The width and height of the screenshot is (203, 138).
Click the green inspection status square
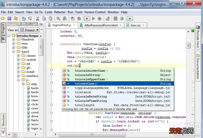tap(193, 31)
